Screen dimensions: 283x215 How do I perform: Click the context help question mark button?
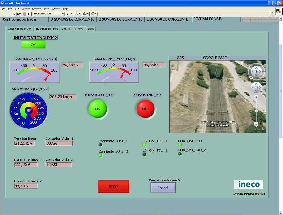(272, 14)
